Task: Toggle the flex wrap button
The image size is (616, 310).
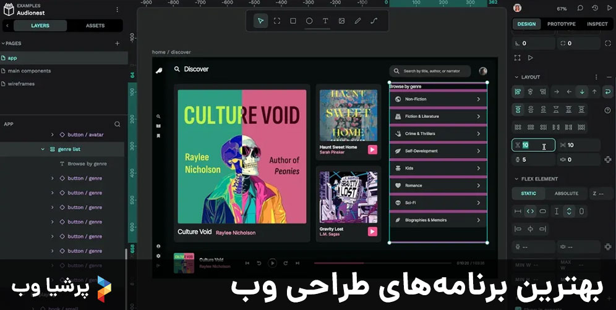Action: (x=607, y=91)
